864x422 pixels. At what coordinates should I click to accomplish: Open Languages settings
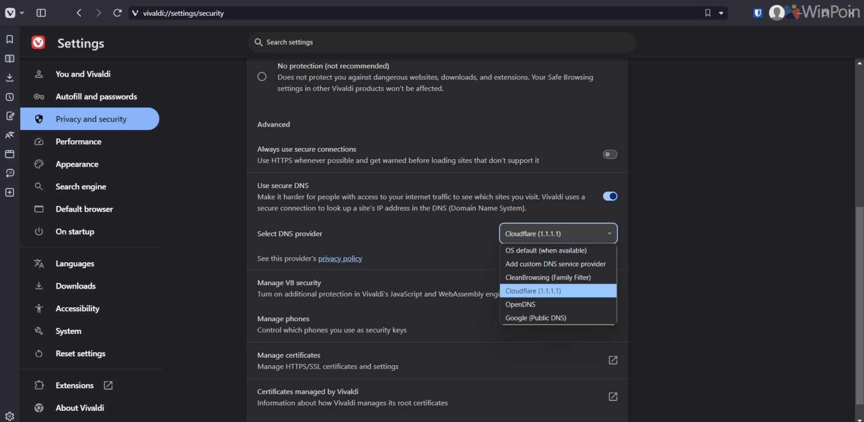click(x=90, y=264)
